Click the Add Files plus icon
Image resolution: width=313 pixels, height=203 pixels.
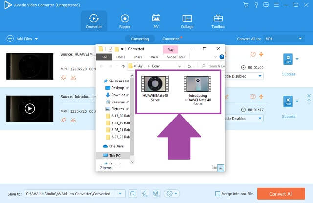(x=10, y=39)
